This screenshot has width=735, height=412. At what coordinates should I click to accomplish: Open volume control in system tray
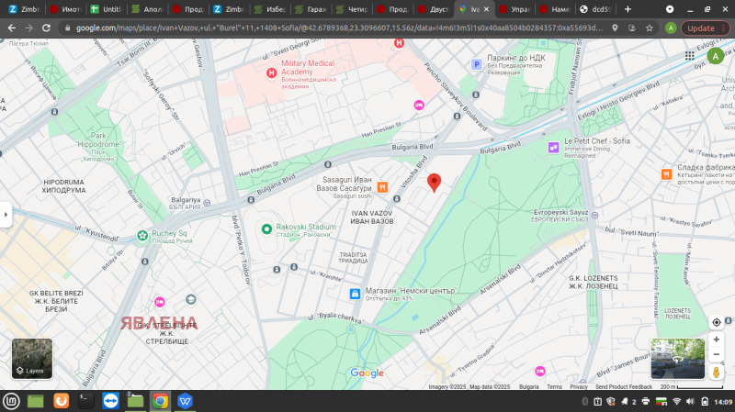(690, 402)
